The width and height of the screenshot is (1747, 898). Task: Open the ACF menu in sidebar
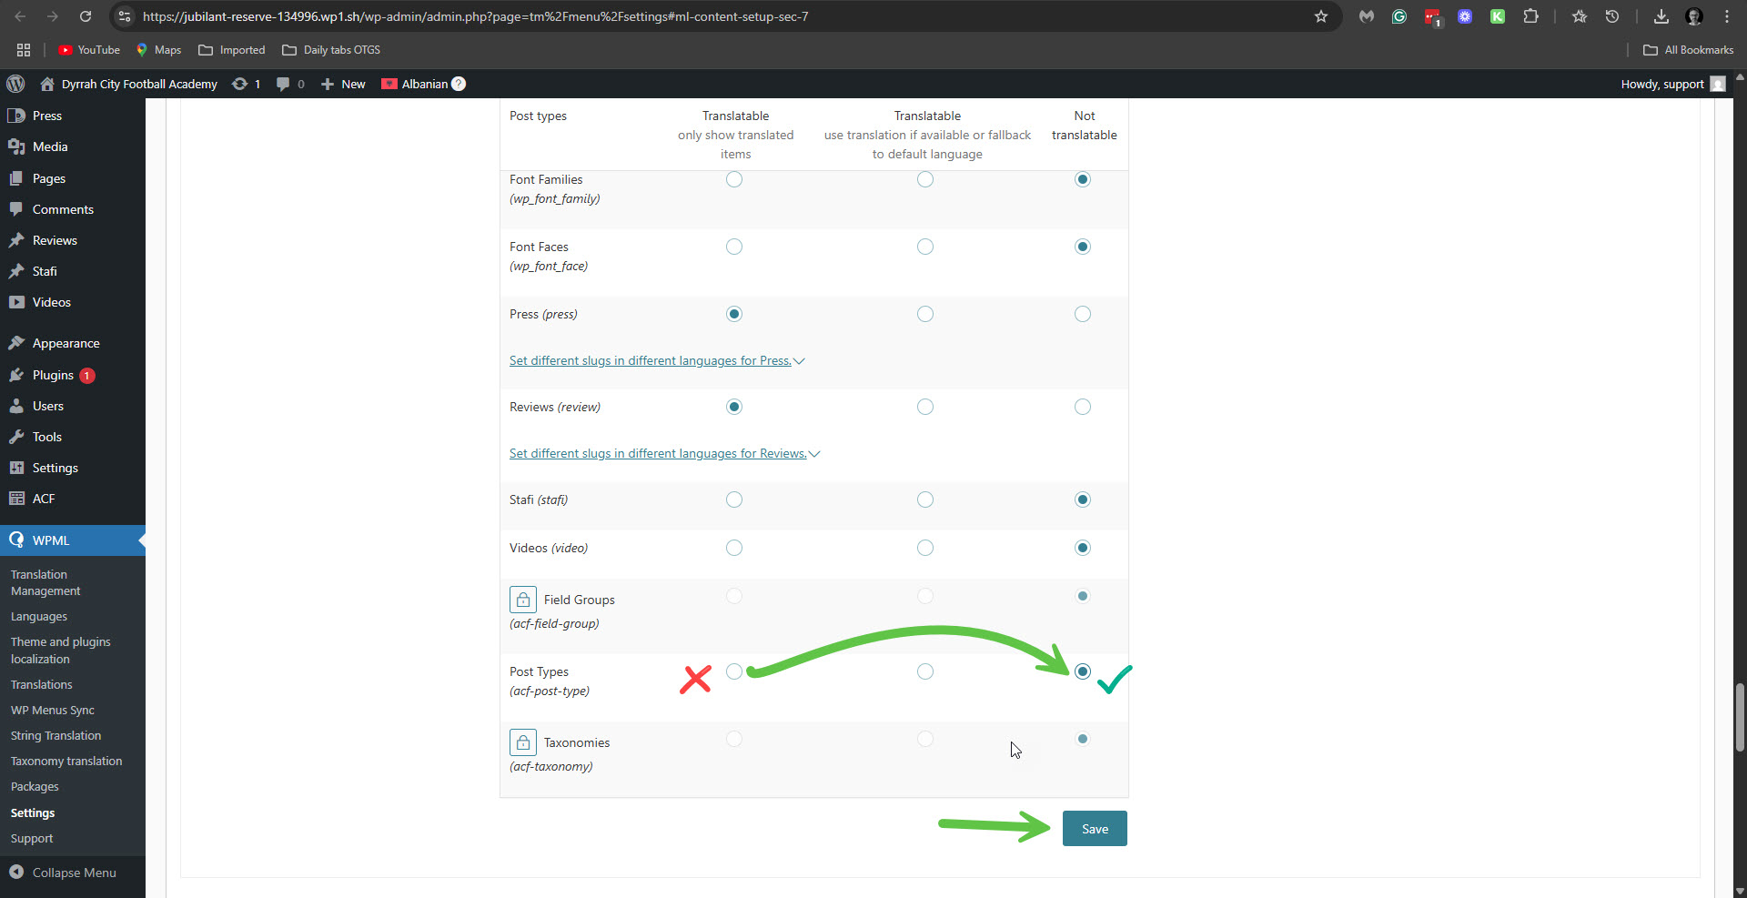(x=73, y=499)
